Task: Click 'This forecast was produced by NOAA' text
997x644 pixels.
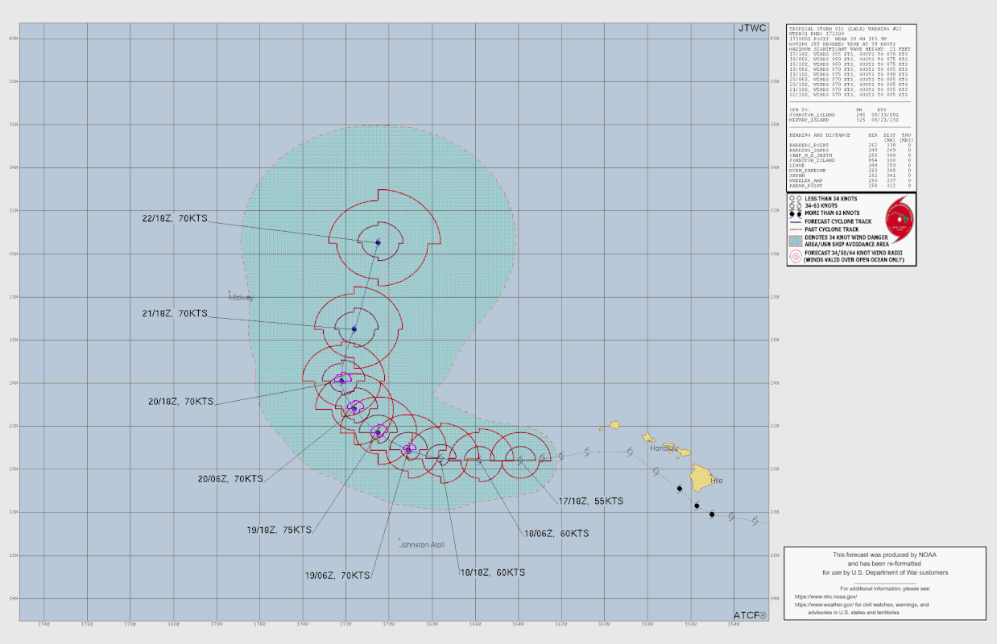Action: (x=885, y=555)
